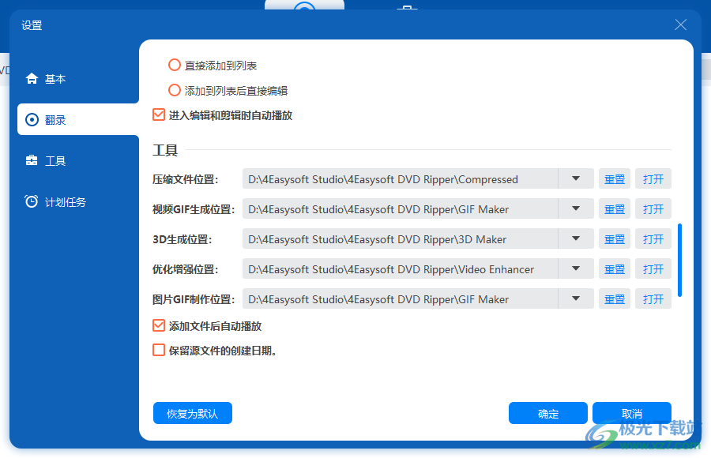Screen dimensions: 711x458
Task: Expand the 3D生成位置 path dropdown
Action: click(x=576, y=238)
